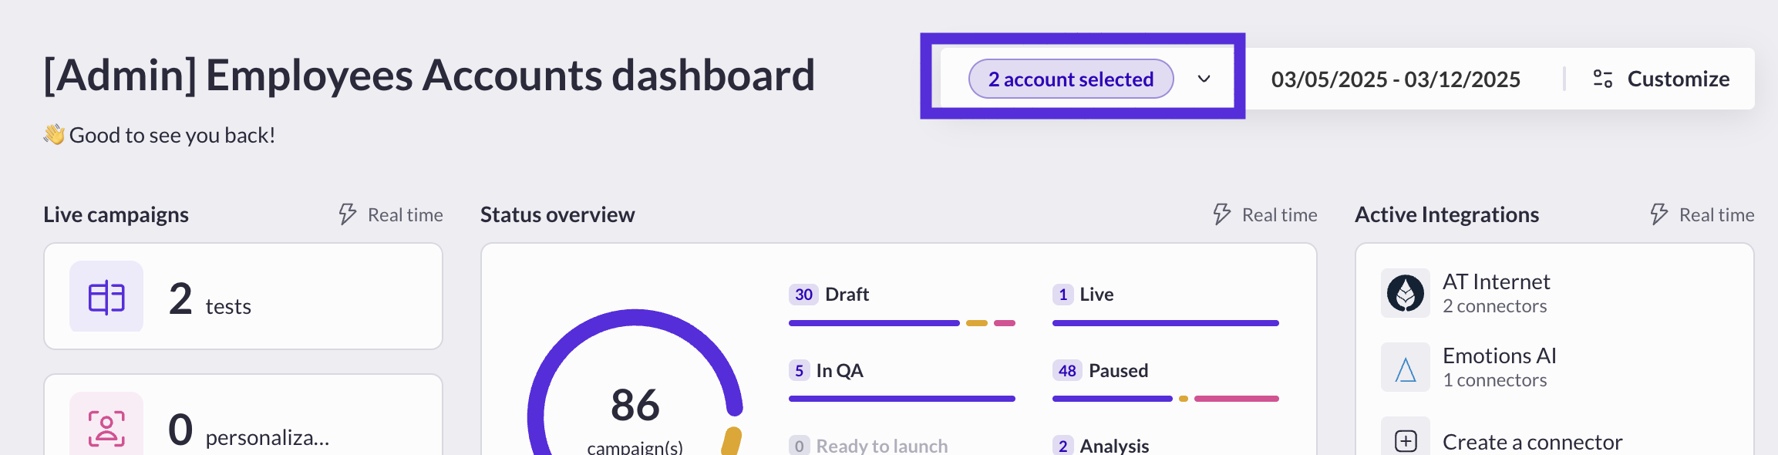Viewport: 1778px width, 455px height.
Task: Click the AT Internet logo icon
Action: pyautogui.click(x=1406, y=293)
